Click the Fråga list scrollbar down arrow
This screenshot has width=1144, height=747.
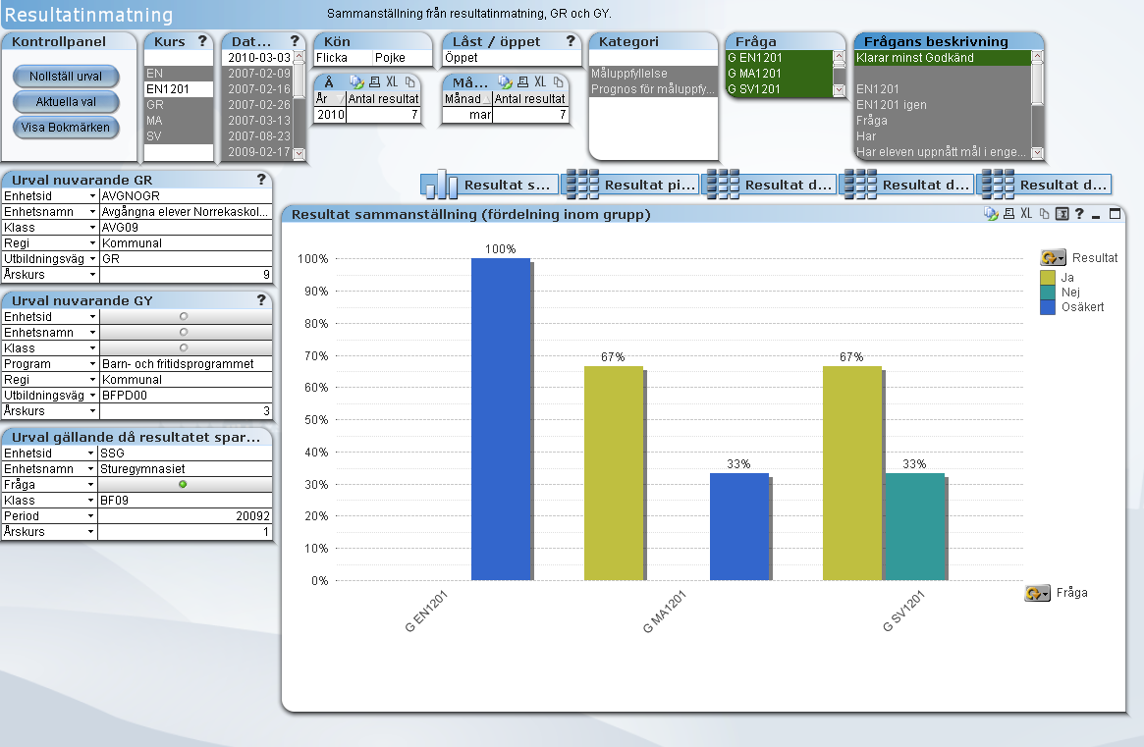pyautogui.click(x=839, y=89)
